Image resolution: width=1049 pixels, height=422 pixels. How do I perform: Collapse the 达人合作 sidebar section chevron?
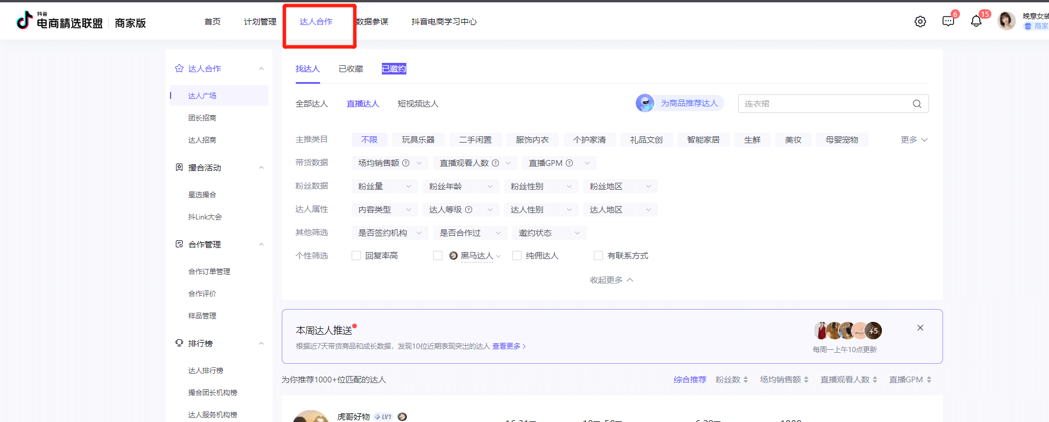pyautogui.click(x=261, y=69)
